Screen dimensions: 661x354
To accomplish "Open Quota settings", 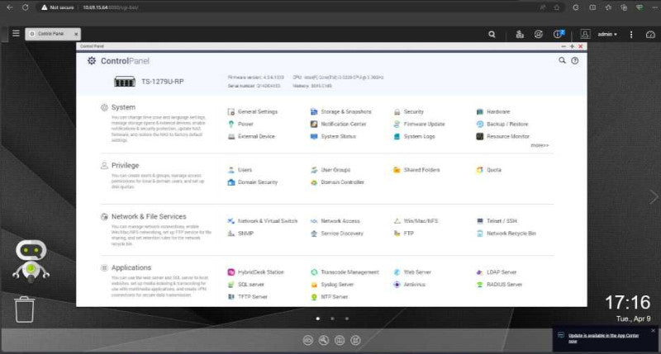I will tap(489, 170).
